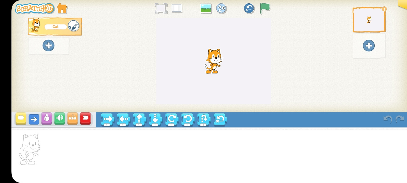The width and height of the screenshot is (407, 183).
Task: Open the purple looks blocks category
Action: pos(47,119)
